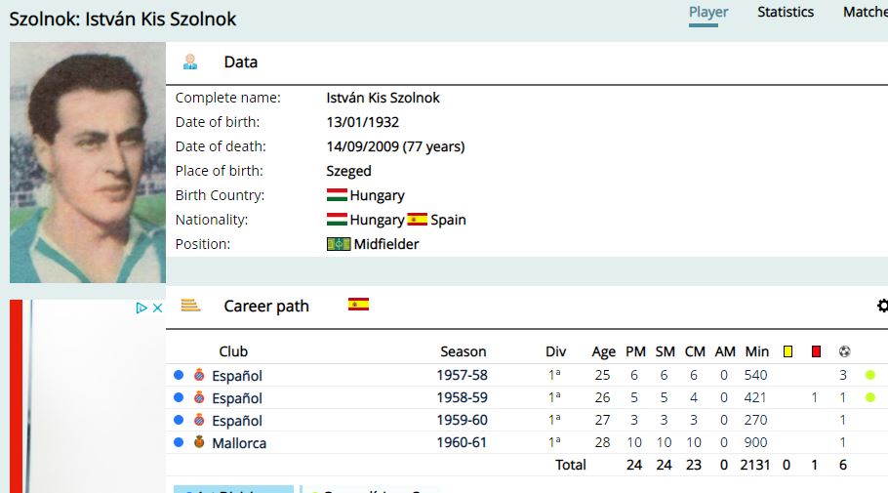Click the red card column header icon
This screenshot has width=888, height=493.
[816, 351]
